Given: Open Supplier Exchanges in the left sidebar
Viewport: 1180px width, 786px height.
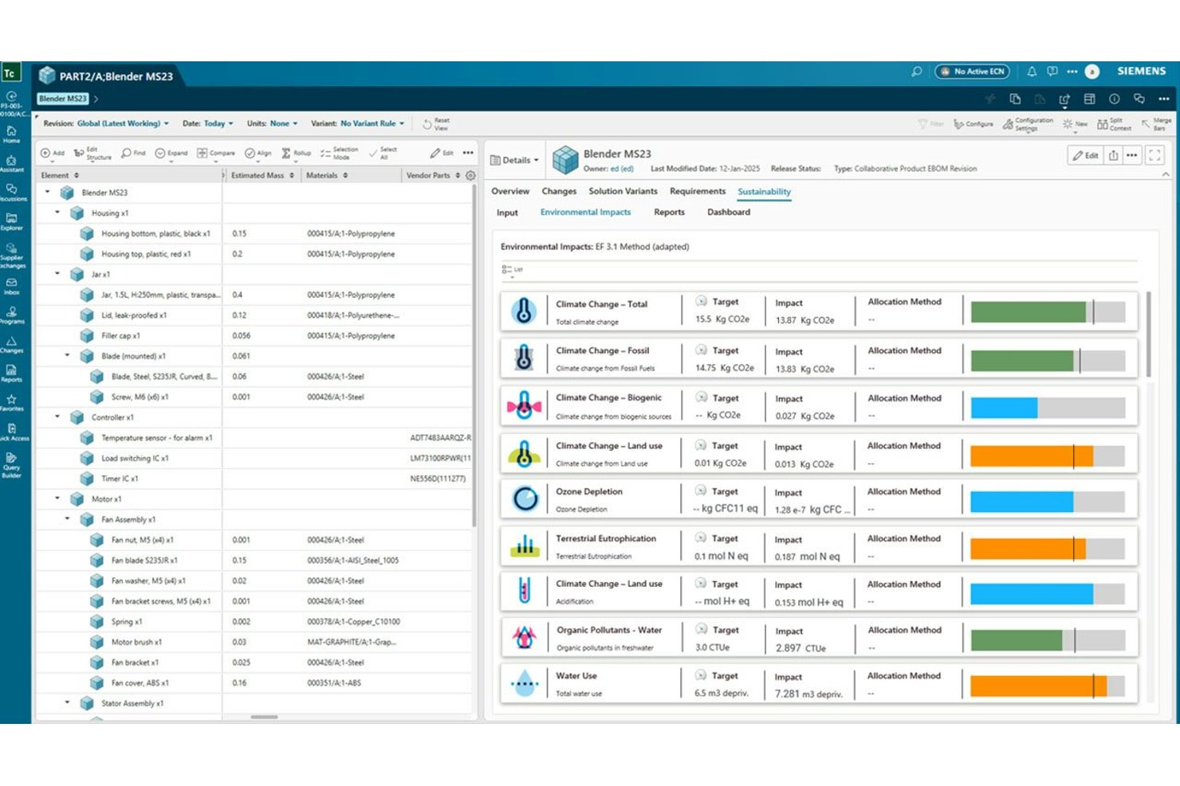Looking at the screenshot, I should click(12, 256).
